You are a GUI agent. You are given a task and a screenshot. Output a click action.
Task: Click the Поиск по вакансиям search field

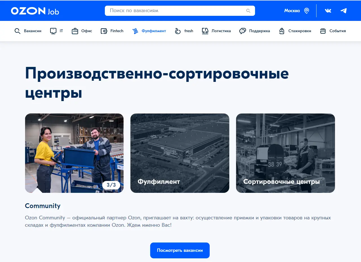pyautogui.click(x=180, y=11)
